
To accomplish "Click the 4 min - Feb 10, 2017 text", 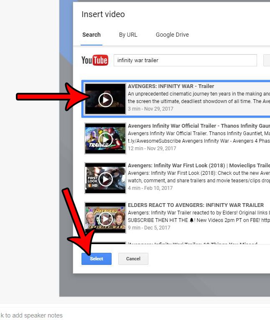I will coord(150,188).
